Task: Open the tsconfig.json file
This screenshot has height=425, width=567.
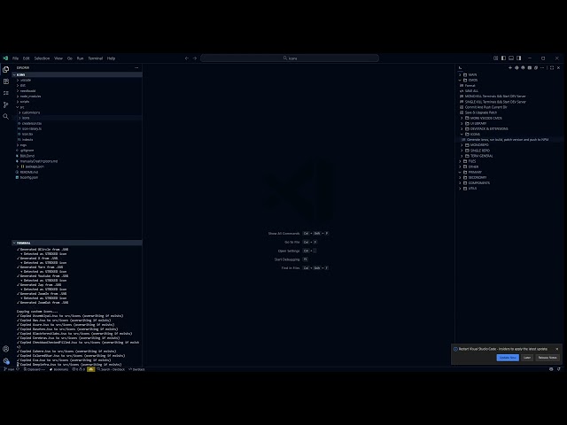Action: tap(28, 177)
